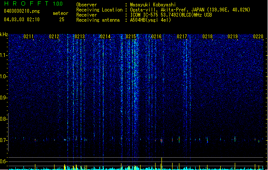Click the 1.0 kHz axis label

[4, 76]
